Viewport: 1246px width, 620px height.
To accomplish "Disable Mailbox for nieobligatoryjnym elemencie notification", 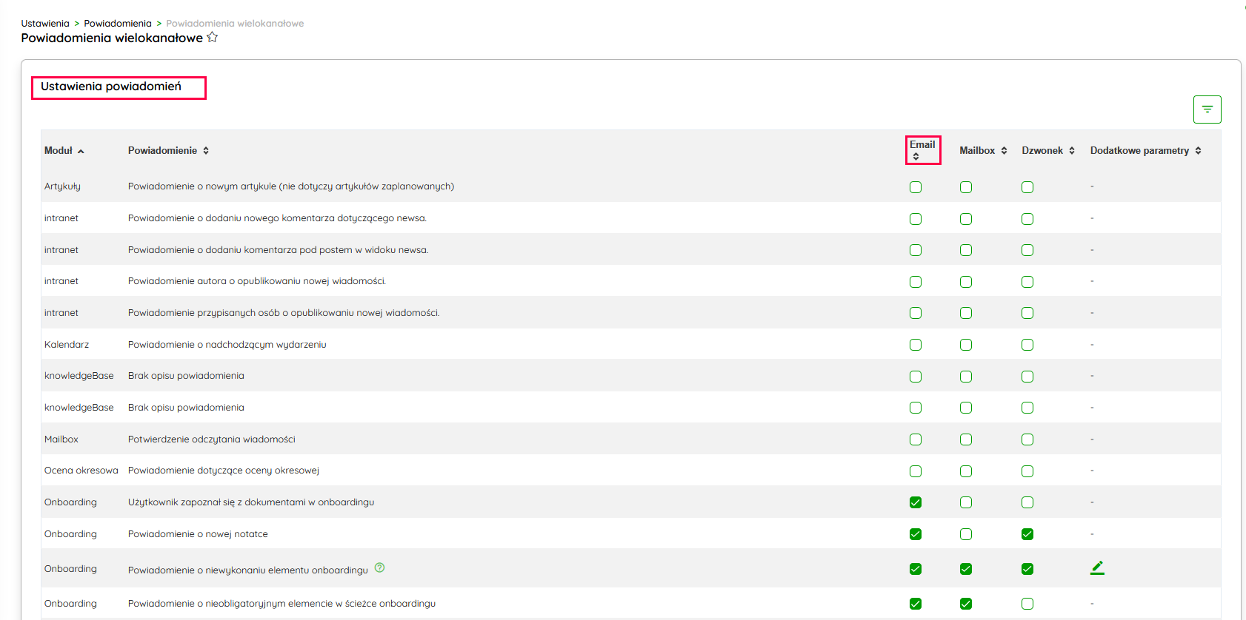I will 966,604.
